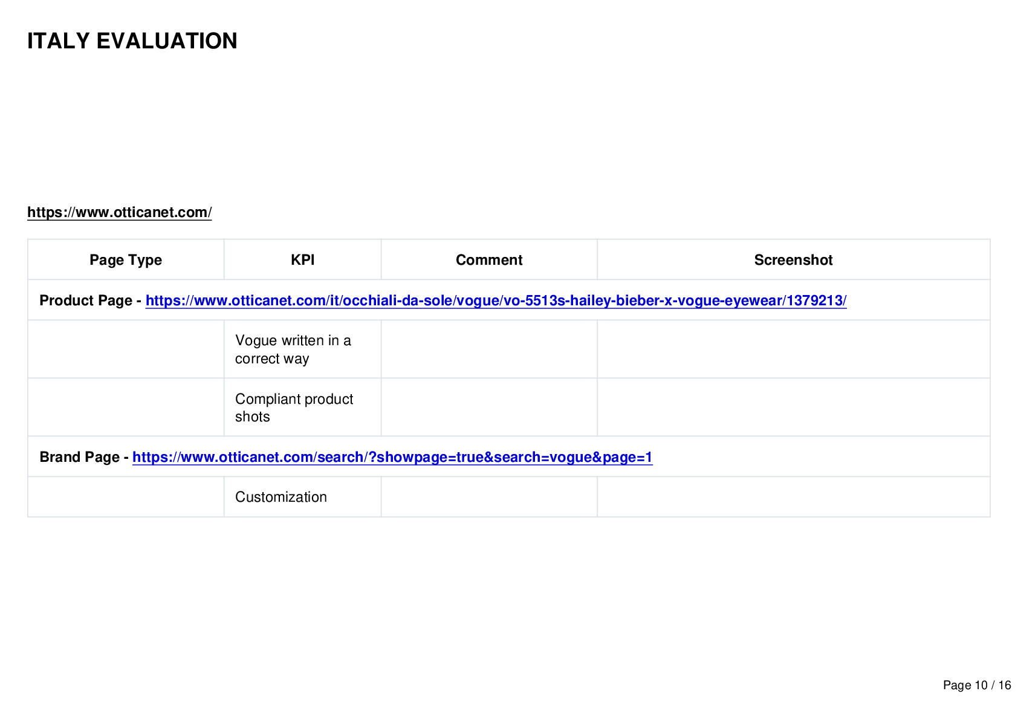Select the 'Compliant product shots' cell
Image resolution: width=1018 pixels, height=720 pixels.
tap(302, 407)
